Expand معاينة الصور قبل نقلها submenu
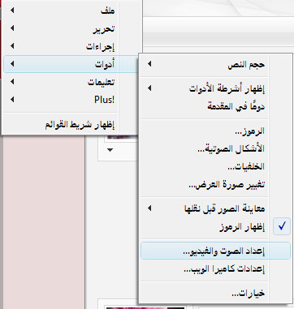This screenshot has width=294, height=309. click(x=216, y=208)
